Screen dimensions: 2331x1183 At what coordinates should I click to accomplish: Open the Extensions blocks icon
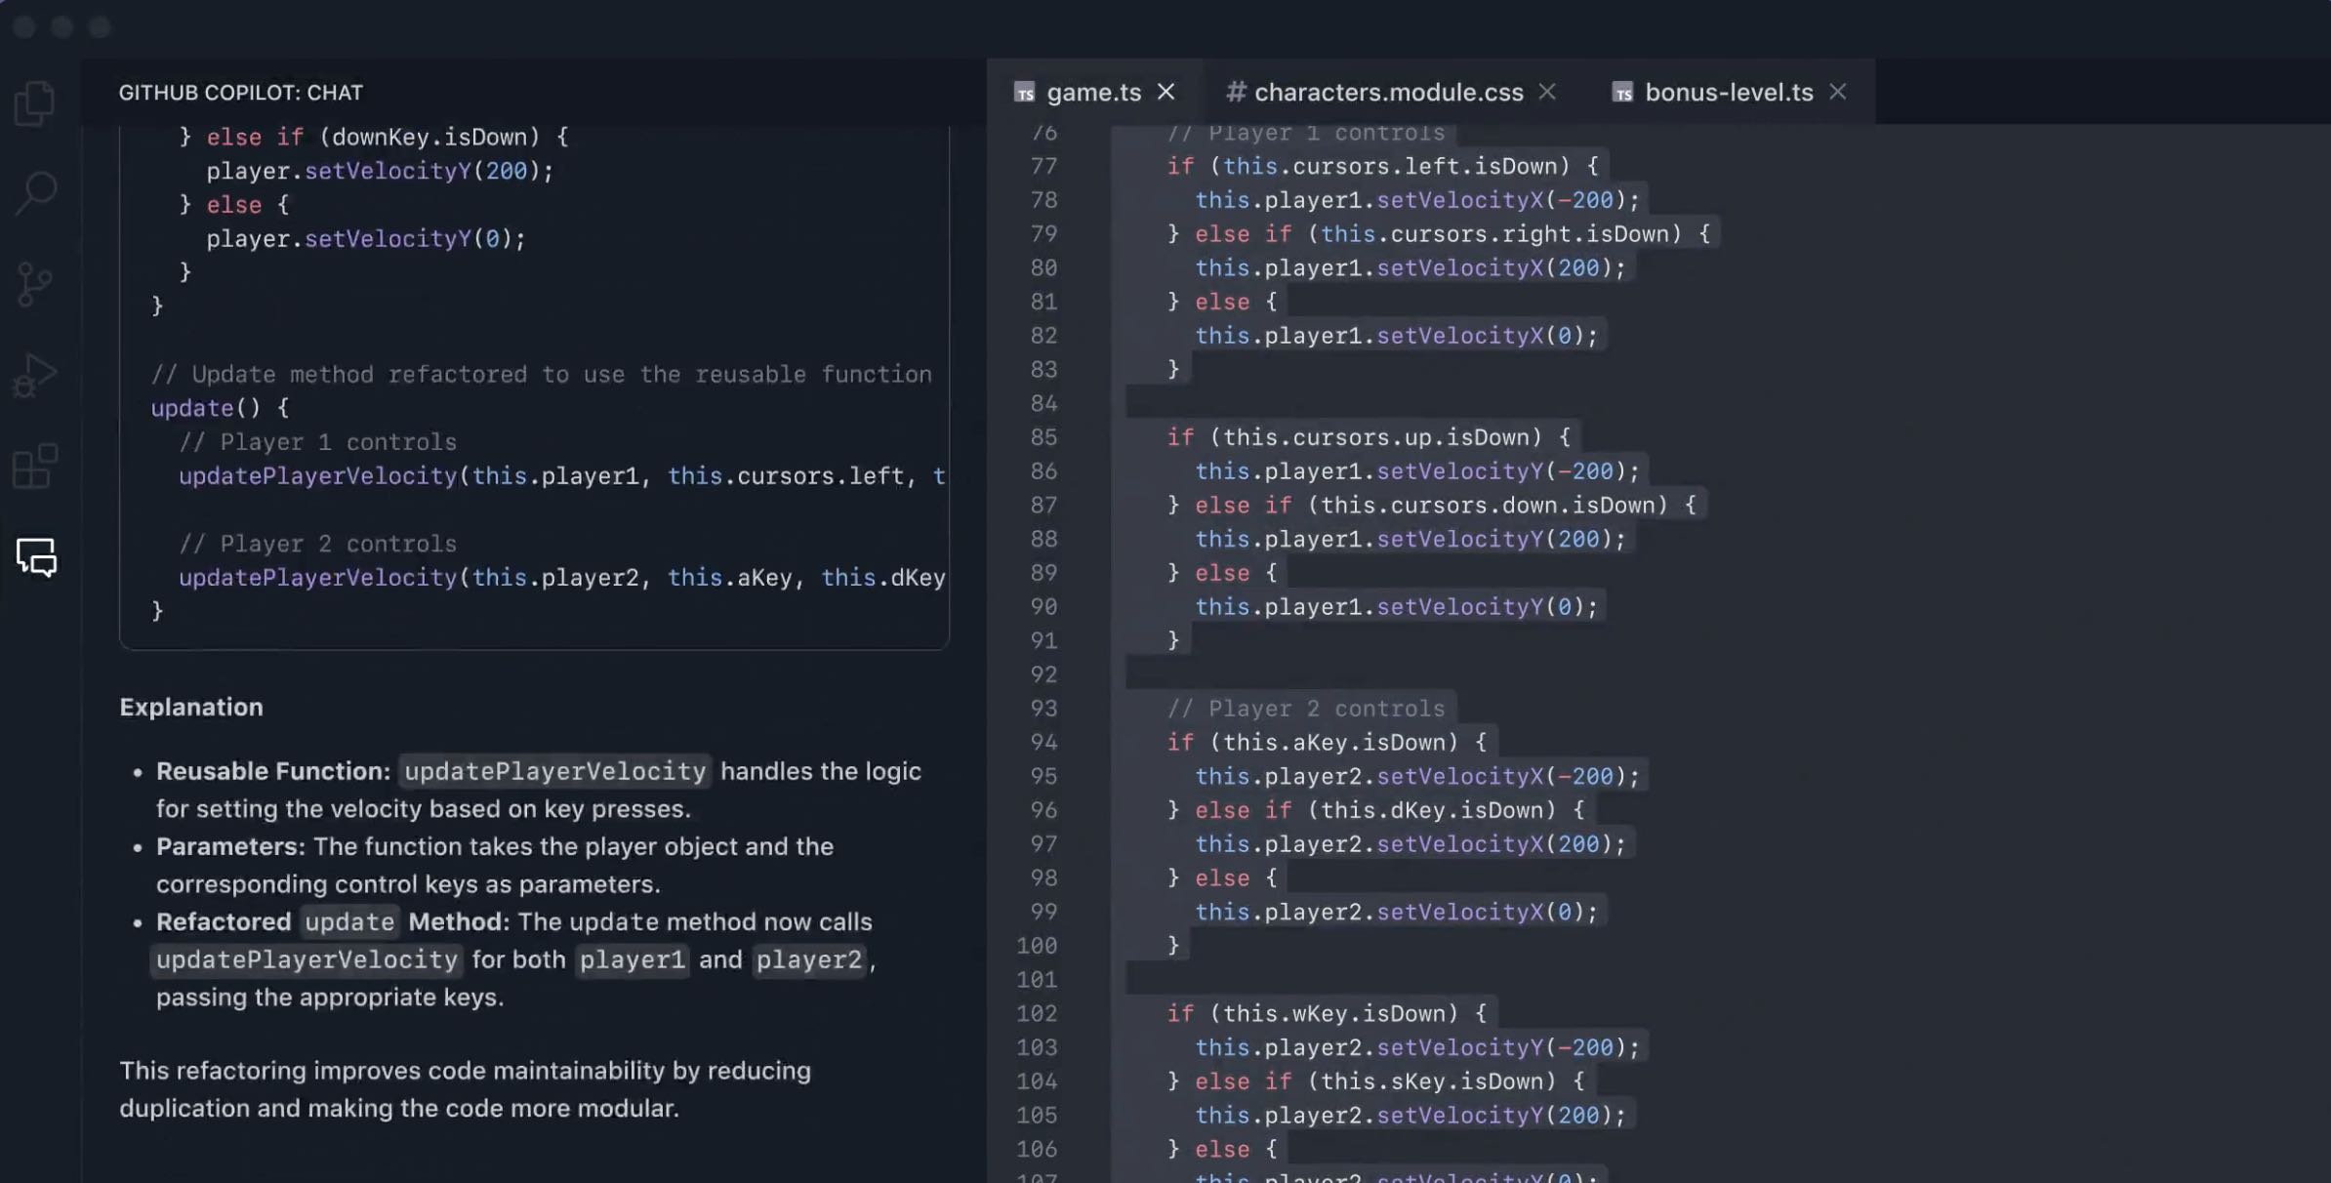click(x=36, y=466)
